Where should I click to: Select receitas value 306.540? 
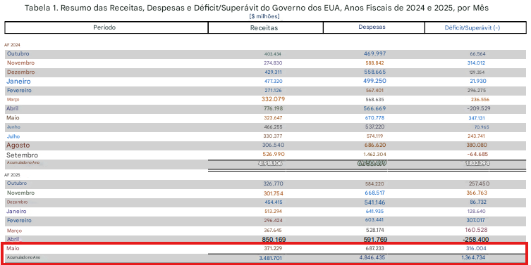[x=274, y=145]
